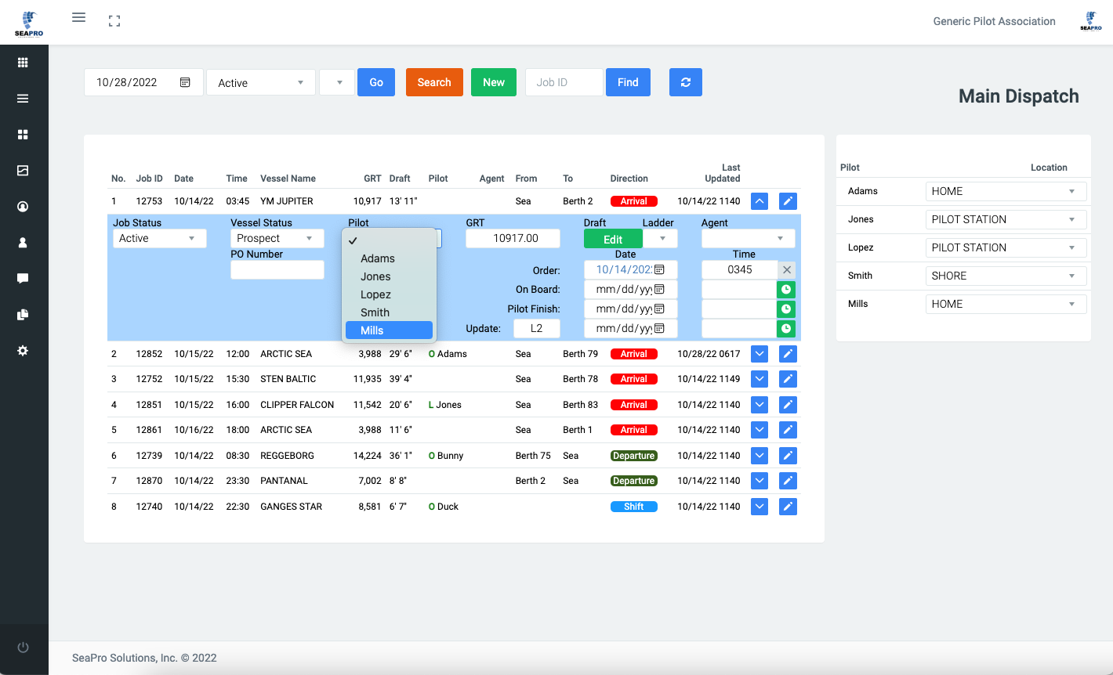
Task: Click edit pencil for ARCTIC SEA job 12852
Action: click(788, 354)
